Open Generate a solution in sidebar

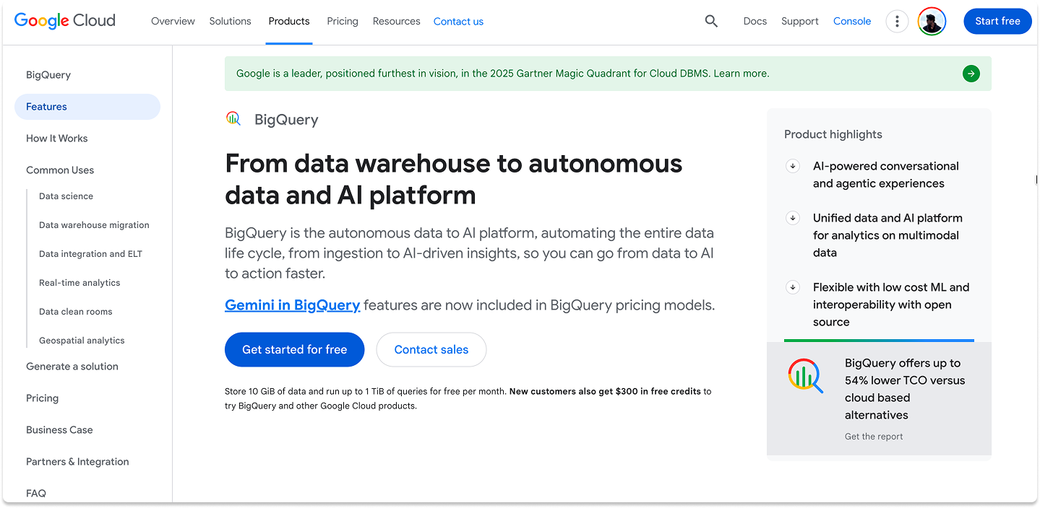tap(72, 367)
